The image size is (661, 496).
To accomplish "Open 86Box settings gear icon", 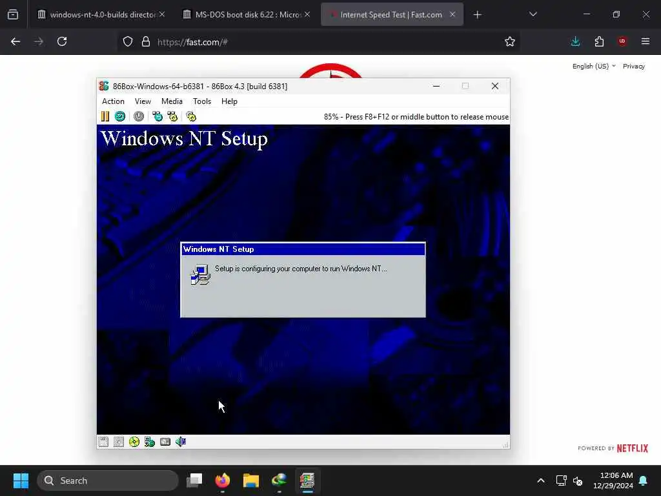I will tap(191, 116).
